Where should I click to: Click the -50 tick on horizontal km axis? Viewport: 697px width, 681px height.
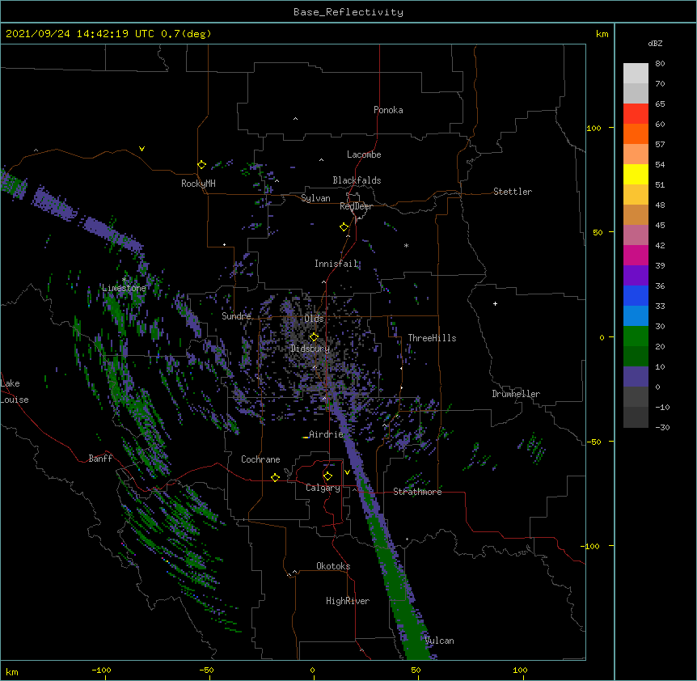(x=206, y=670)
